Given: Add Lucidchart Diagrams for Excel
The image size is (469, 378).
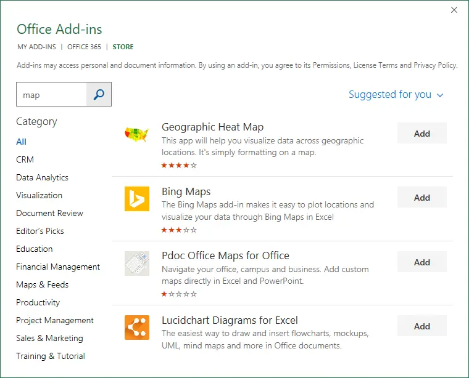Looking at the screenshot, I should 421,326.
